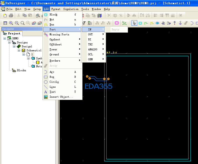Click the filter funnel selection icon

click(84, 23)
